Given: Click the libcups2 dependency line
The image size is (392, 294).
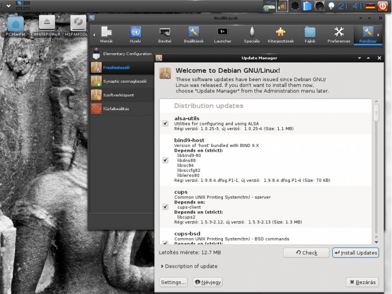Looking at the screenshot, I should (x=186, y=217).
